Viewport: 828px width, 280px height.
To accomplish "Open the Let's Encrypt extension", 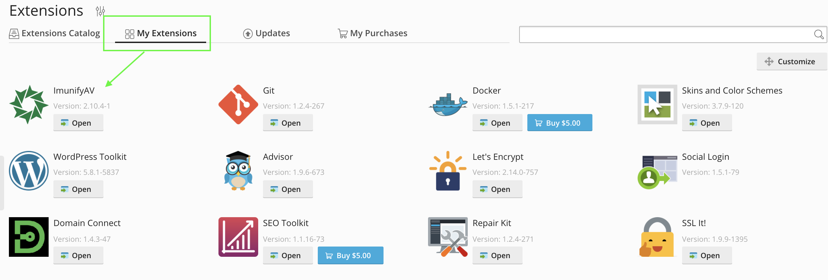I will pyautogui.click(x=498, y=189).
